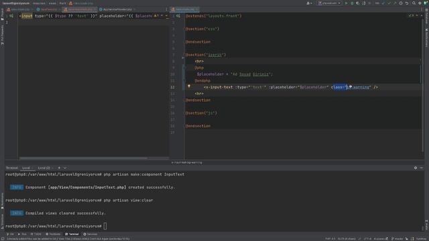Viewport: 429px width, 241px height.
Task: Open the Problems tool window
Action: pos(53,234)
